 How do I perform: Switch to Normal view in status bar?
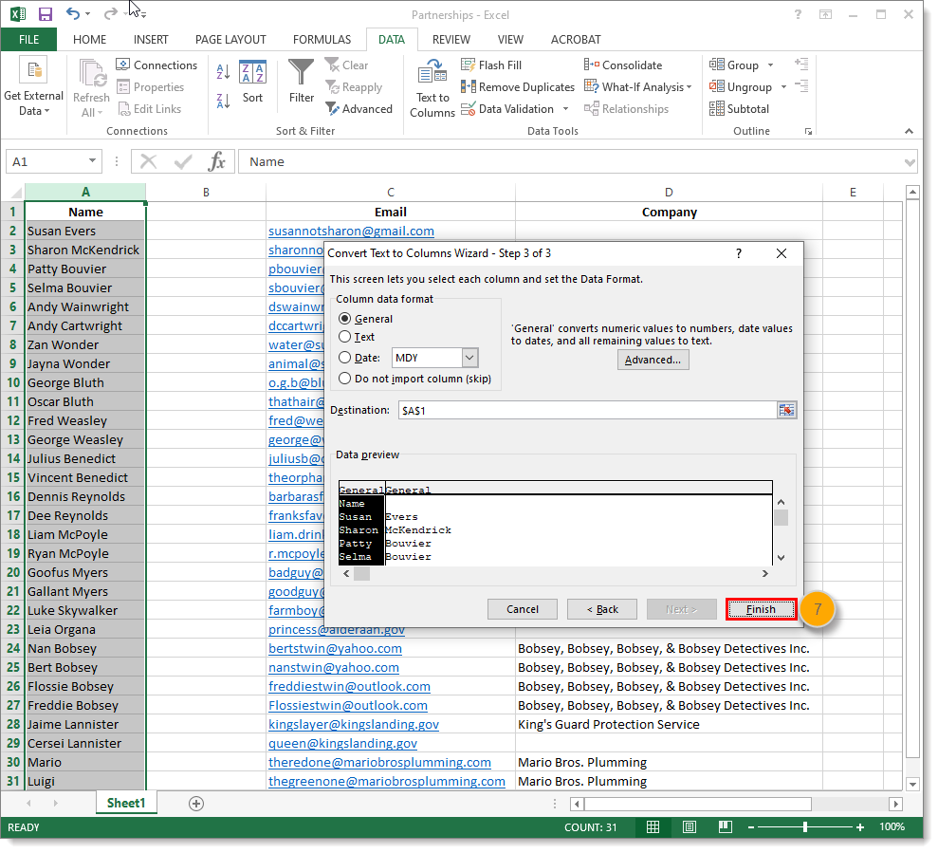[x=653, y=827]
